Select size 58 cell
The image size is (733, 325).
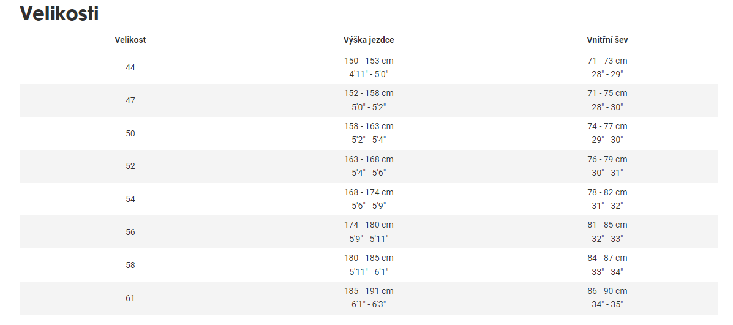130,265
